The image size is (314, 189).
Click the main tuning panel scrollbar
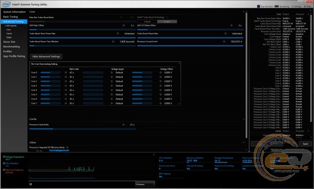pos(246,75)
